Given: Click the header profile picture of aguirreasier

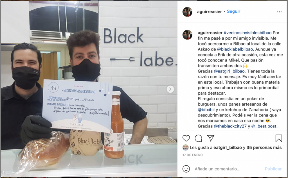Looking at the screenshot, I should click(187, 12).
